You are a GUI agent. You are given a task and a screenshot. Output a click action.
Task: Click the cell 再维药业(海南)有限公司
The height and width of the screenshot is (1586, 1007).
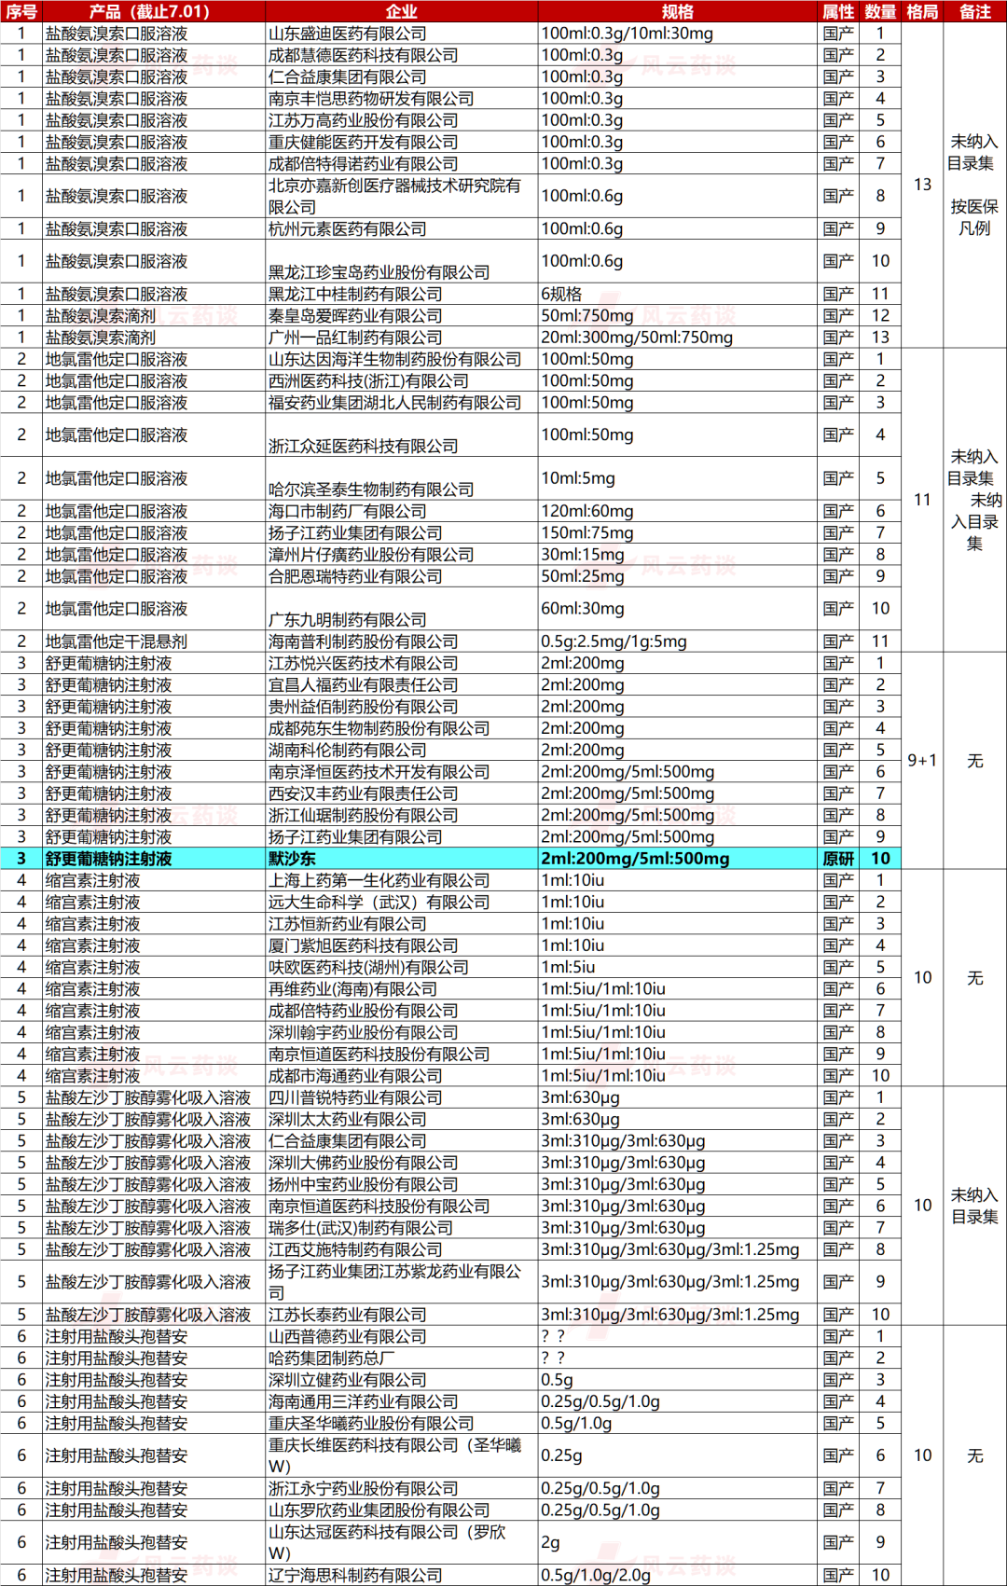402,988
